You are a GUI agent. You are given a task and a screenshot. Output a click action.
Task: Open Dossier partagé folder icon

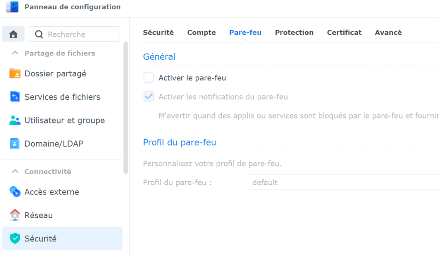coord(15,74)
